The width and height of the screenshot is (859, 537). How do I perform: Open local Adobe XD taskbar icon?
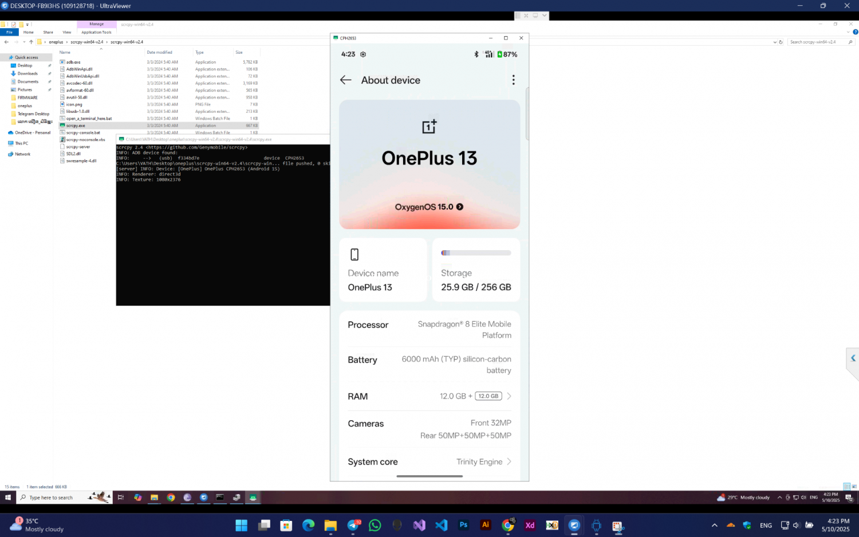point(530,525)
